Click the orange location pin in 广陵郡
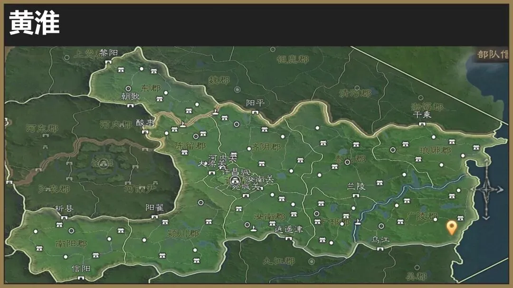The height and width of the screenshot is (288, 513). (452, 228)
